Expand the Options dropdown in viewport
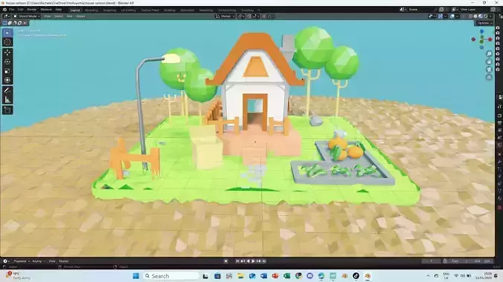Screen dimensions: 503x282 pos(484,23)
